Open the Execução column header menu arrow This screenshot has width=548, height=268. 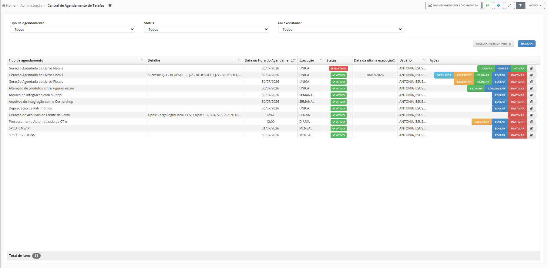(x=321, y=60)
